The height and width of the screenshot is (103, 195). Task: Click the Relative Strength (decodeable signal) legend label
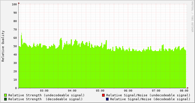click(45, 99)
